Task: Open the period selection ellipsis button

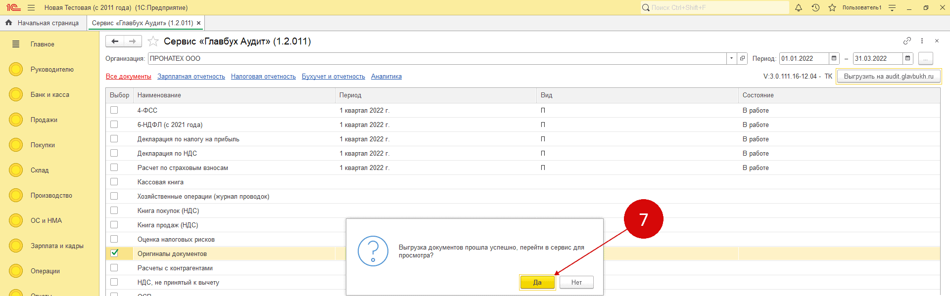Action: coord(925,58)
